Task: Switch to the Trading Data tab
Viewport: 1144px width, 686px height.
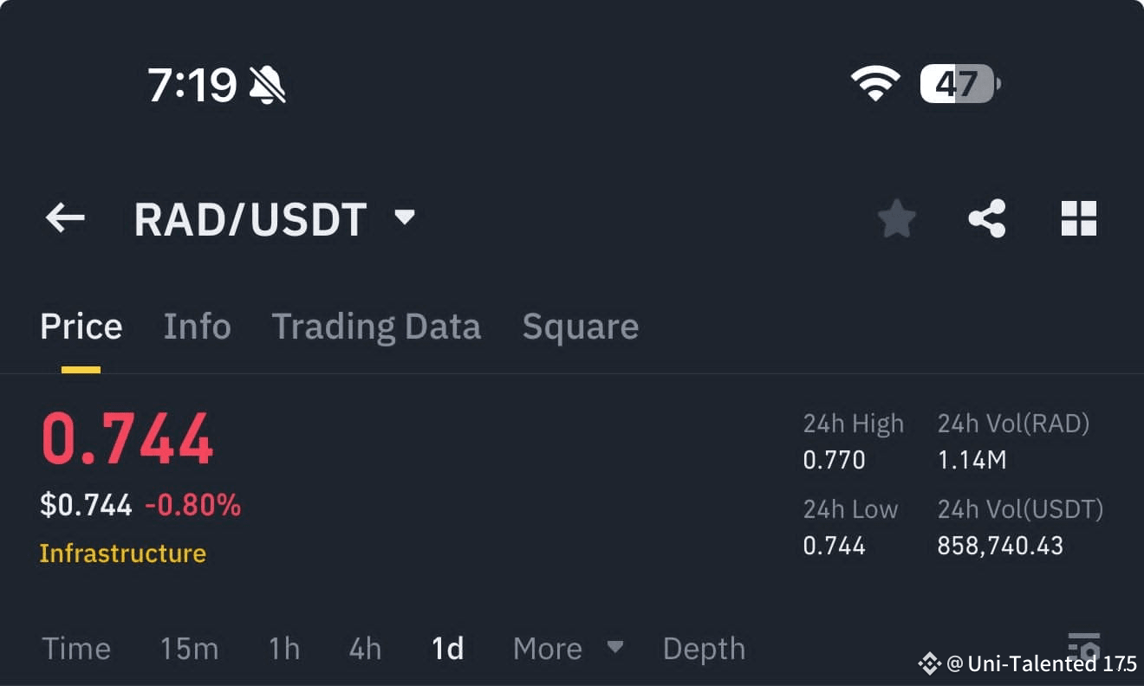Action: click(376, 327)
